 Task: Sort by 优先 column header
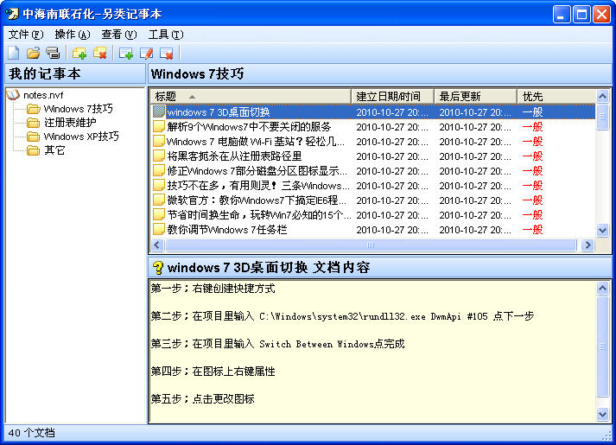pyautogui.click(x=556, y=96)
